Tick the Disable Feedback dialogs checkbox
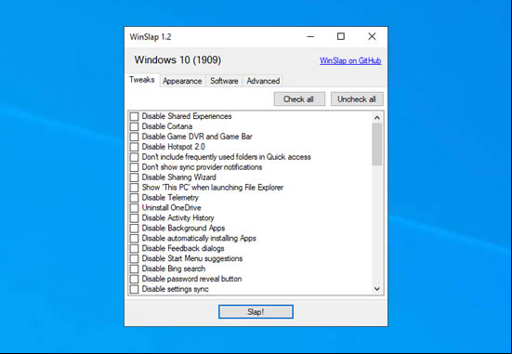 (134, 248)
